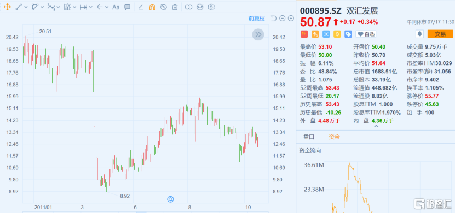Click the 资金流向 section heading

(x=310, y=151)
